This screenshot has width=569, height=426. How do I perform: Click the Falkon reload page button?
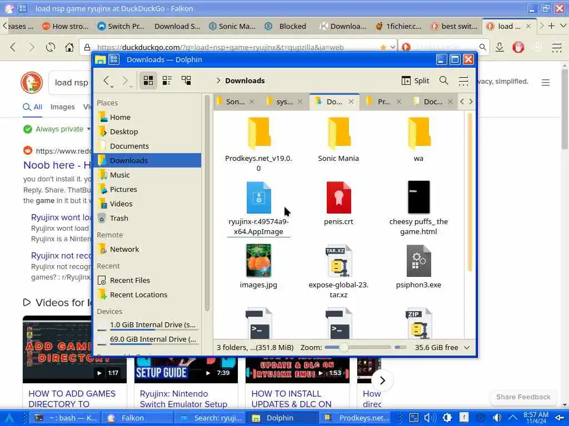pos(51,47)
